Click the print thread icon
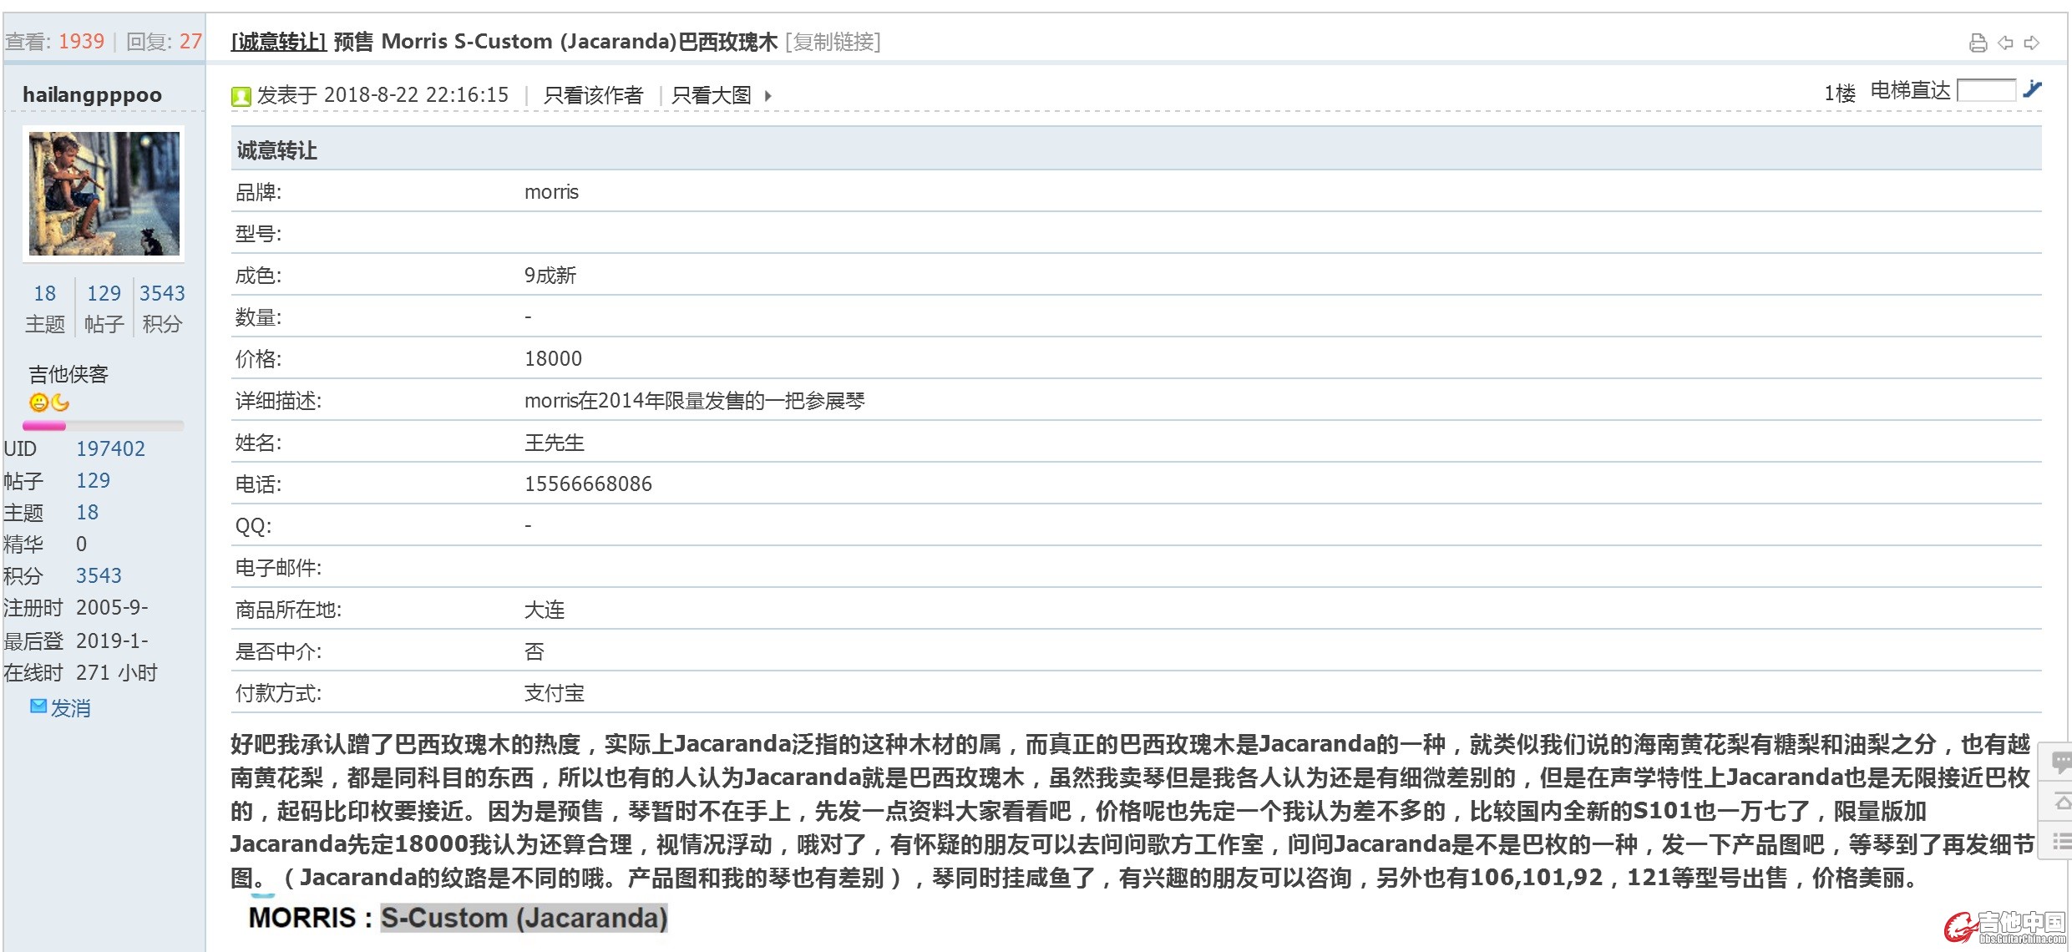 pyautogui.click(x=1978, y=43)
